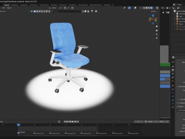This screenshot has width=185, height=139.
Task: Toggle proportional editing in viewport header
Action: pyautogui.click(x=72, y=8)
